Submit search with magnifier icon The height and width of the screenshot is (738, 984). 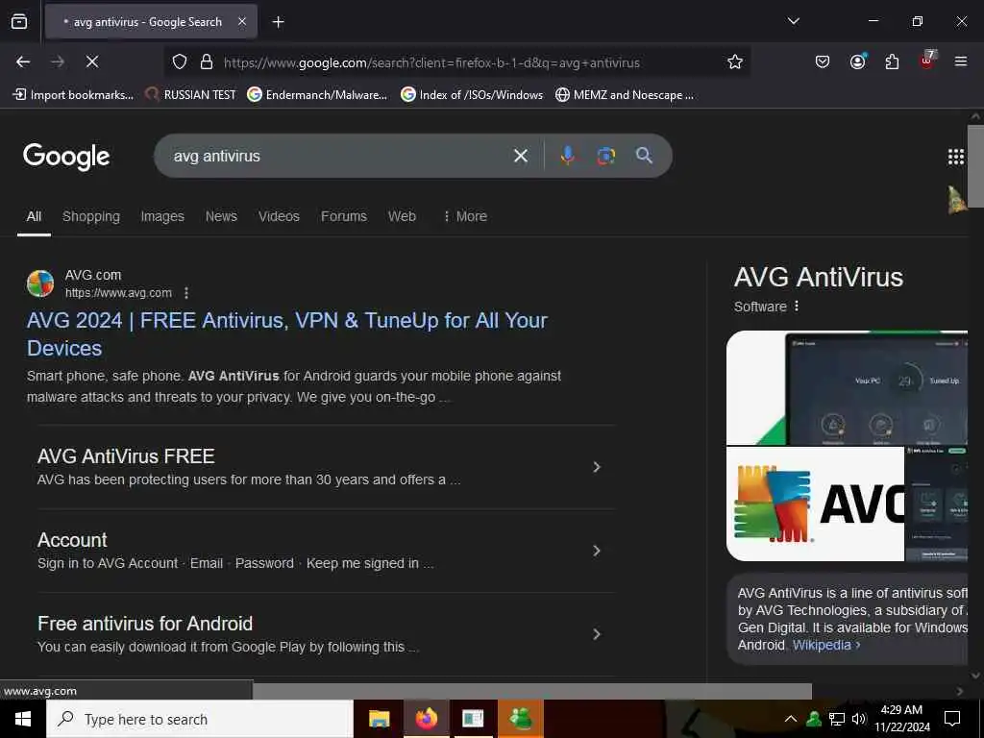[x=644, y=156]
